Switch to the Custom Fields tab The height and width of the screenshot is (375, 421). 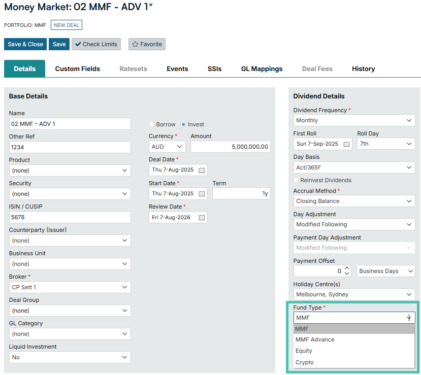(x=78, y=69)
